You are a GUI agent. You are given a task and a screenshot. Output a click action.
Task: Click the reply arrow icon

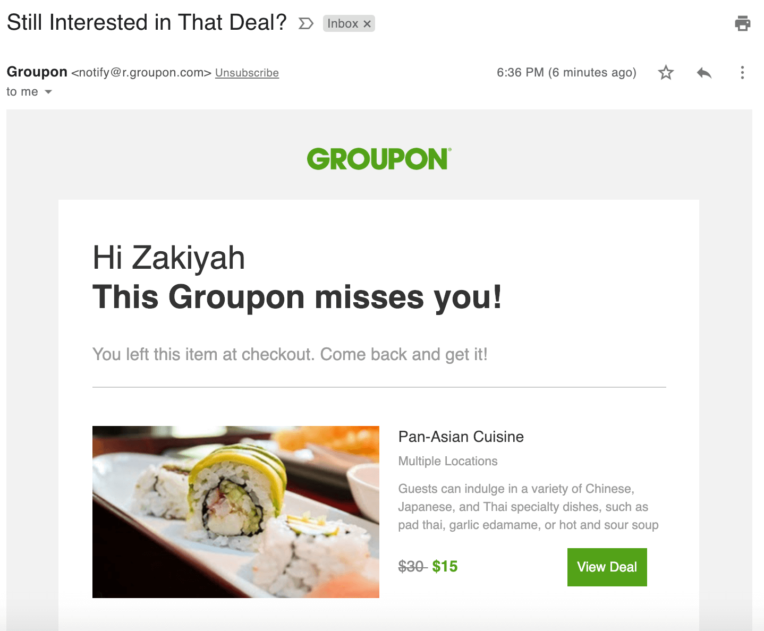pyautogui.click(x=704, y=72)
